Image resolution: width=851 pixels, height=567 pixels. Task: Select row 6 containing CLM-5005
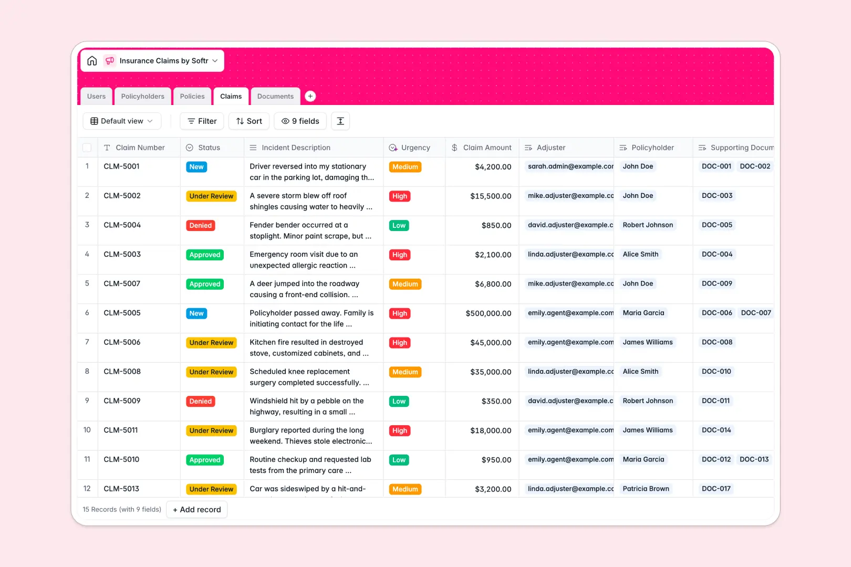(87, 313)
